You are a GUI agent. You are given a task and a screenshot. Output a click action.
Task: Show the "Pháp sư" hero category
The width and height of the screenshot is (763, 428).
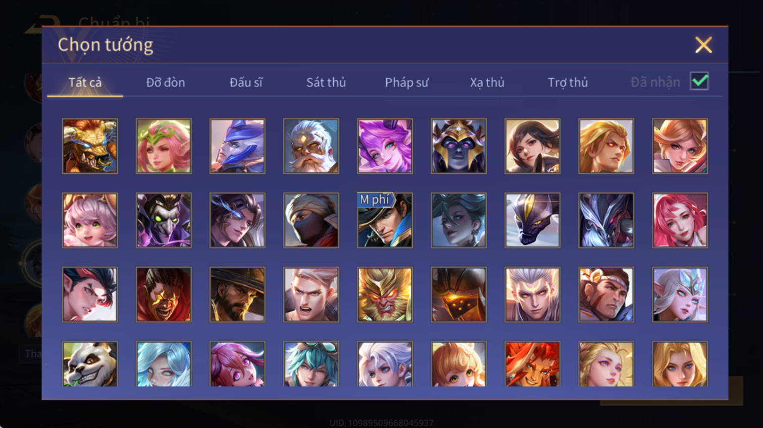coord(406,82)
